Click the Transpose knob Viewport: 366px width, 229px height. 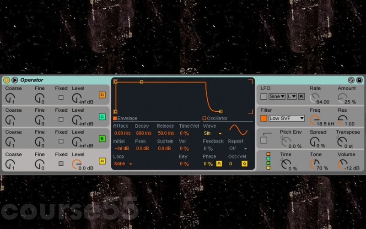[x=342, y=142]
